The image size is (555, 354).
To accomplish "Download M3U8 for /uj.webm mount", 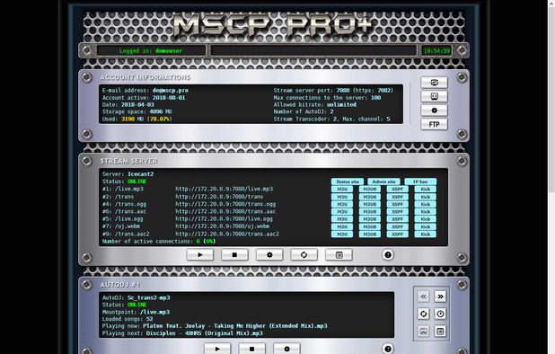I will pyautogui.click(x=369, y=226).
